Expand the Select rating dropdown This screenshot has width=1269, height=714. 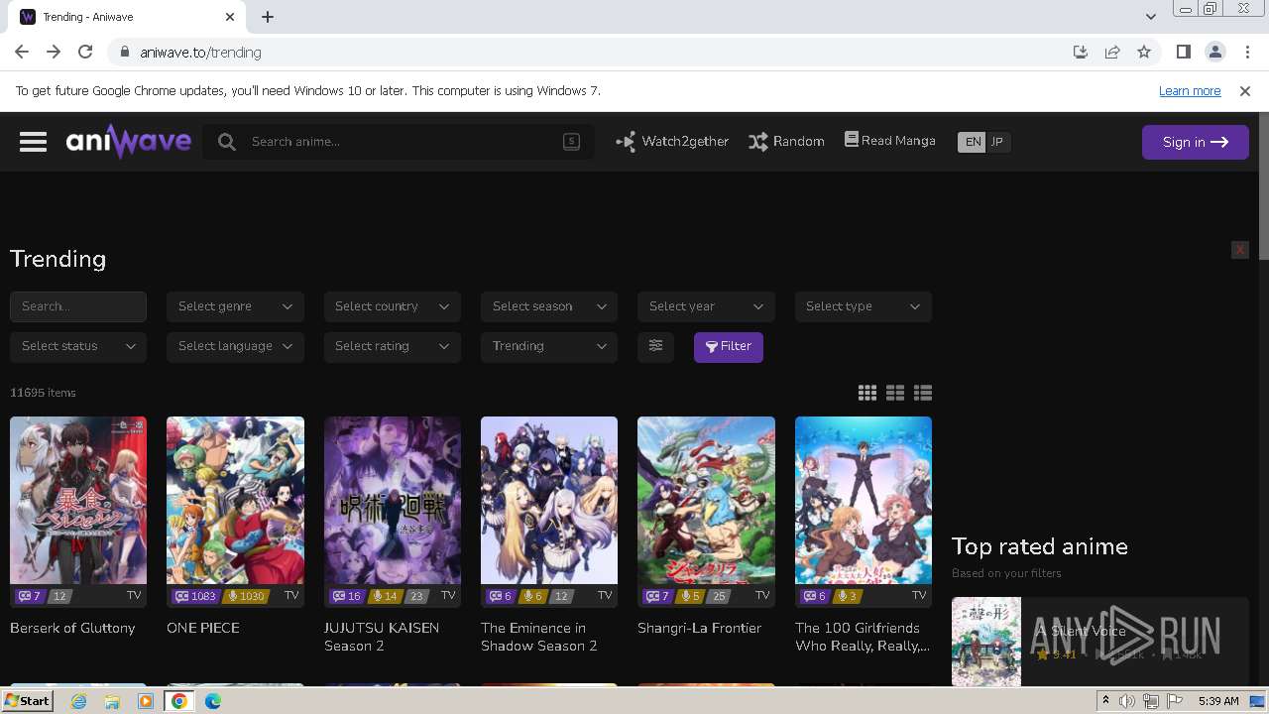click(392, 346)
